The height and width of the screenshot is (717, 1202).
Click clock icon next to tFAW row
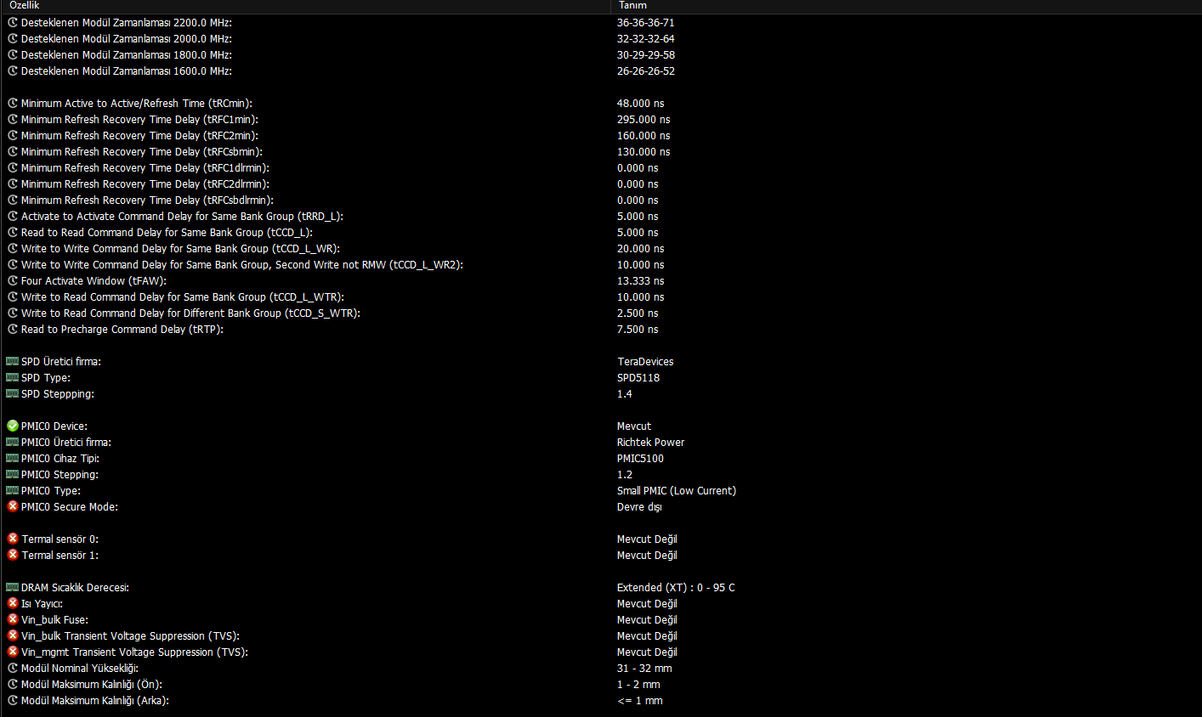(13, 281)
